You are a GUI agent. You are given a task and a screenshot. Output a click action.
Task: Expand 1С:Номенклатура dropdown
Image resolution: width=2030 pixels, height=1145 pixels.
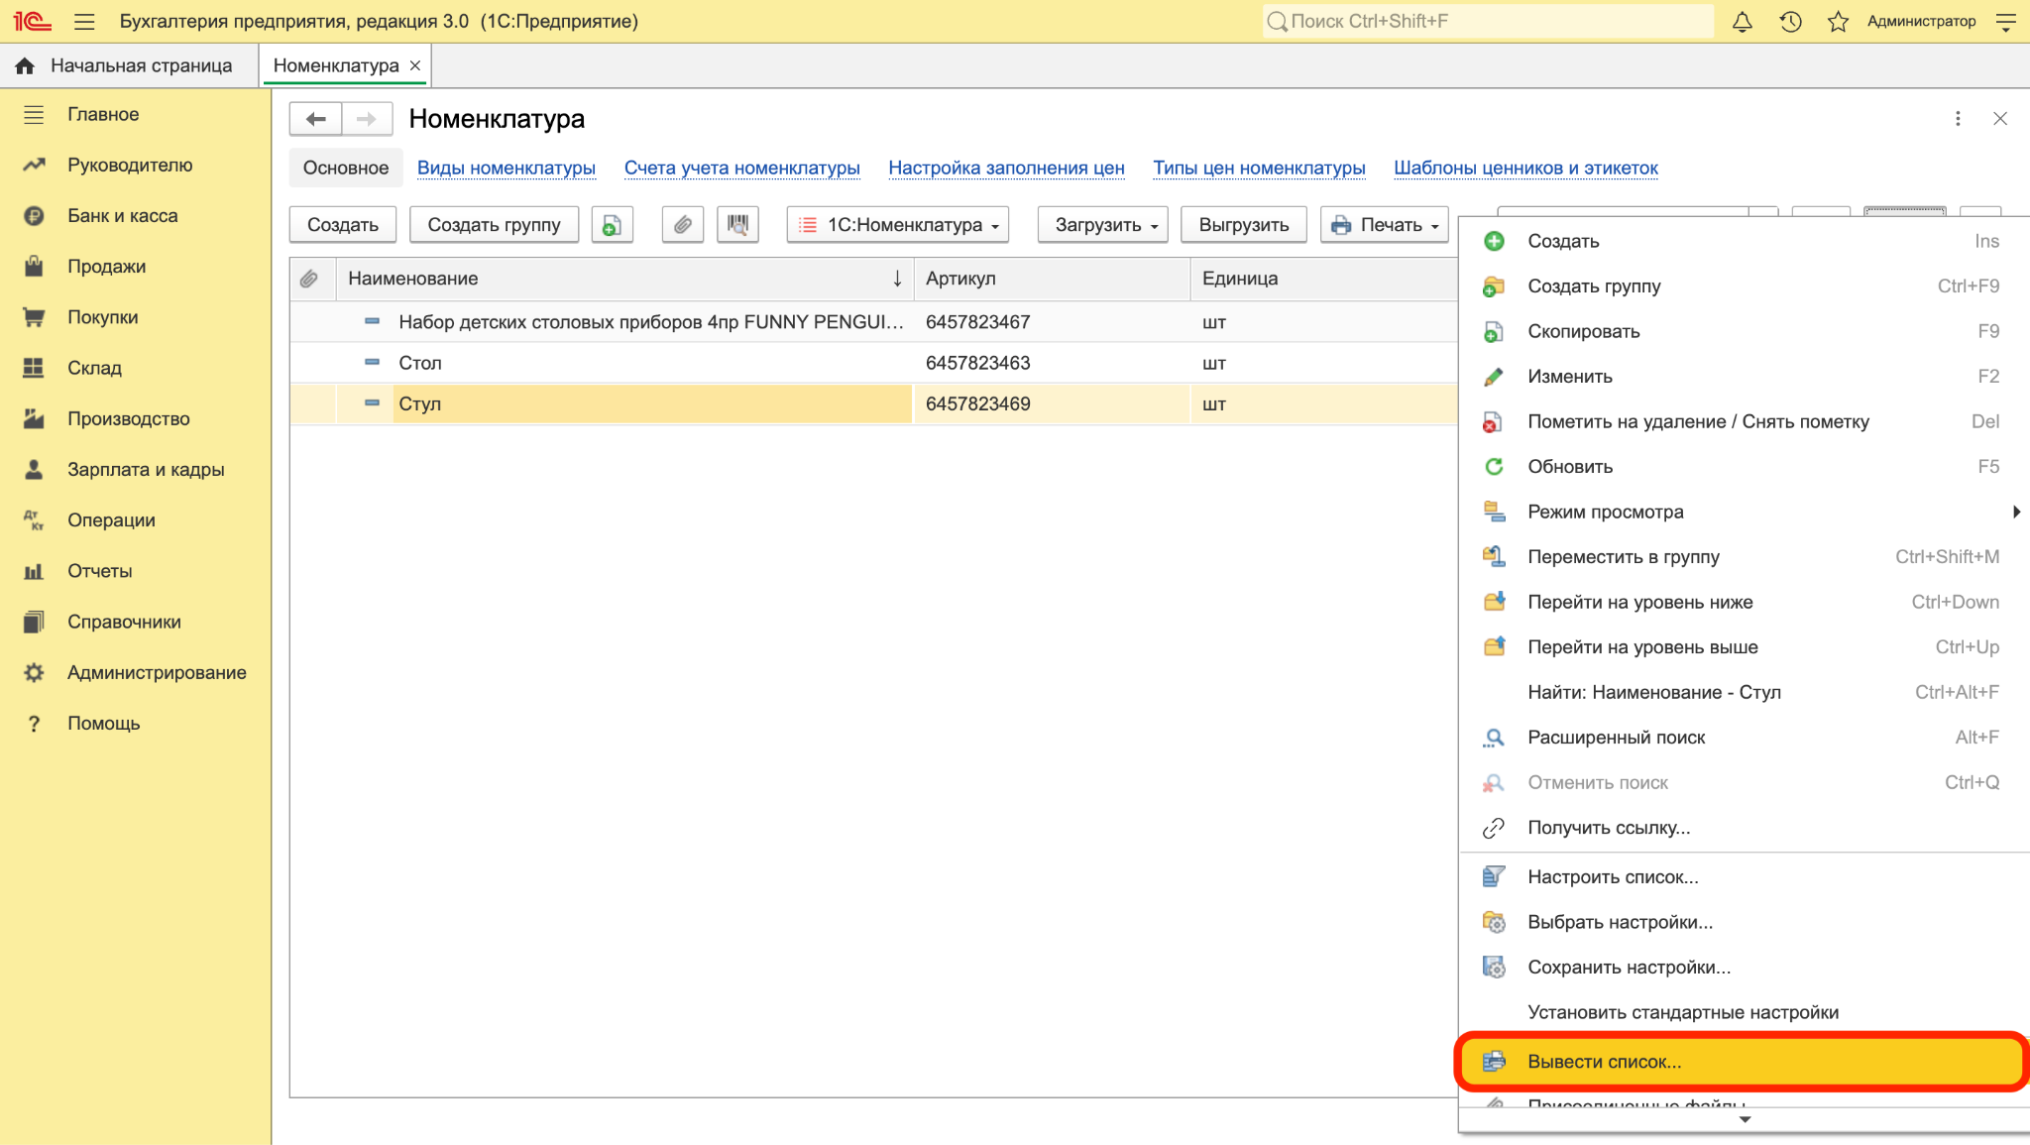[x=898, y=225]
